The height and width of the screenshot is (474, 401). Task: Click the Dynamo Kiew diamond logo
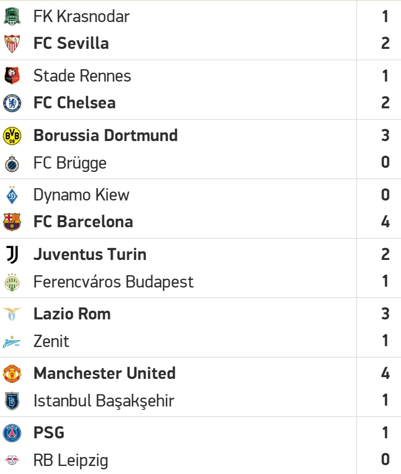(x=12, y=195)
